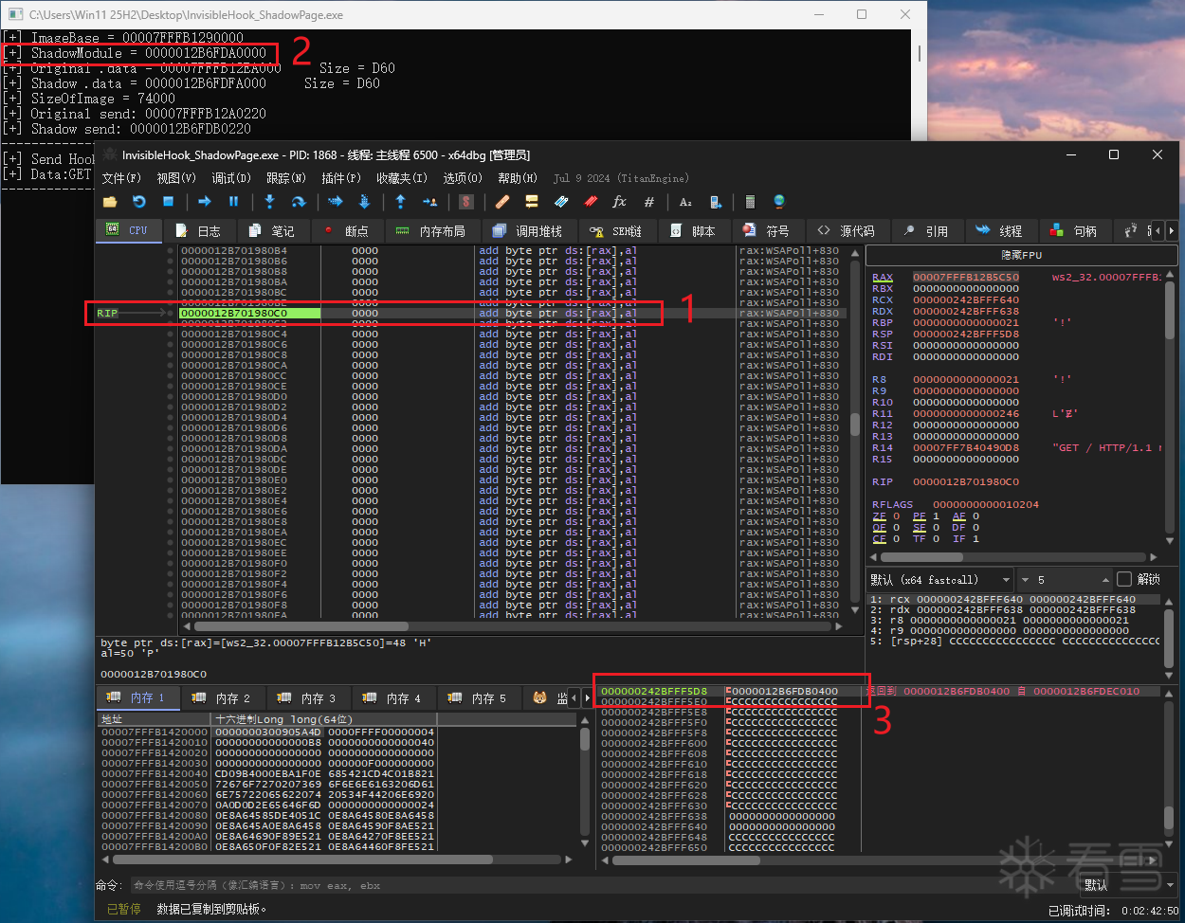Click the command input field
Viewport: 1185px width, 923px height.
click(603, 885)
